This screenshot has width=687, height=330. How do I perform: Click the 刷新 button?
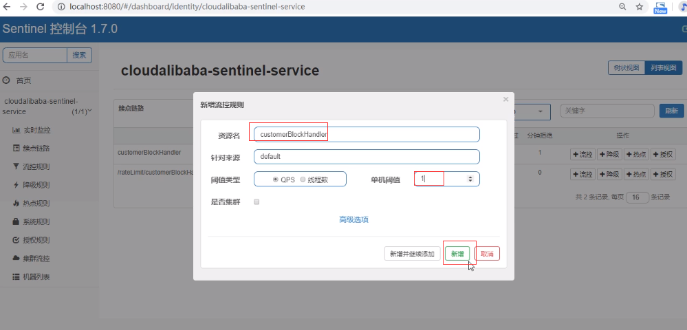tap(671, 111)
